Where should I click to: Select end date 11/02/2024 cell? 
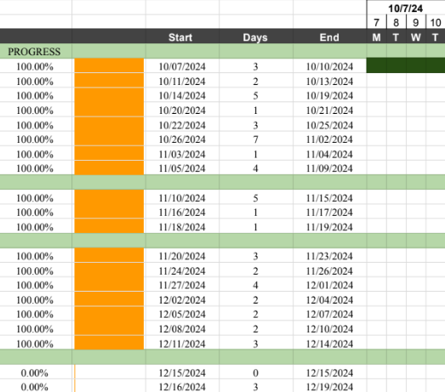329,139
